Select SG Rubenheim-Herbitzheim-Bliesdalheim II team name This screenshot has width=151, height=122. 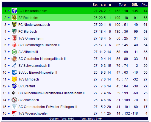pos(51,93)
